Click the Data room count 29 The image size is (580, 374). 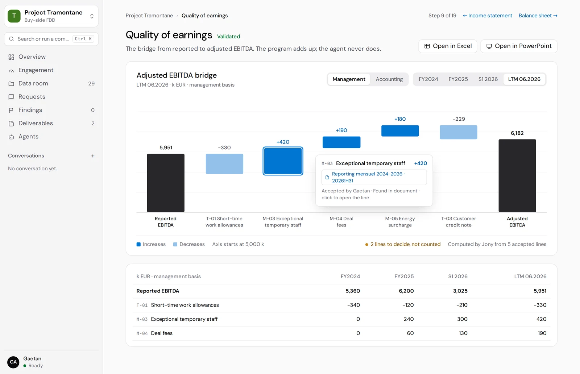coord(91,84)
